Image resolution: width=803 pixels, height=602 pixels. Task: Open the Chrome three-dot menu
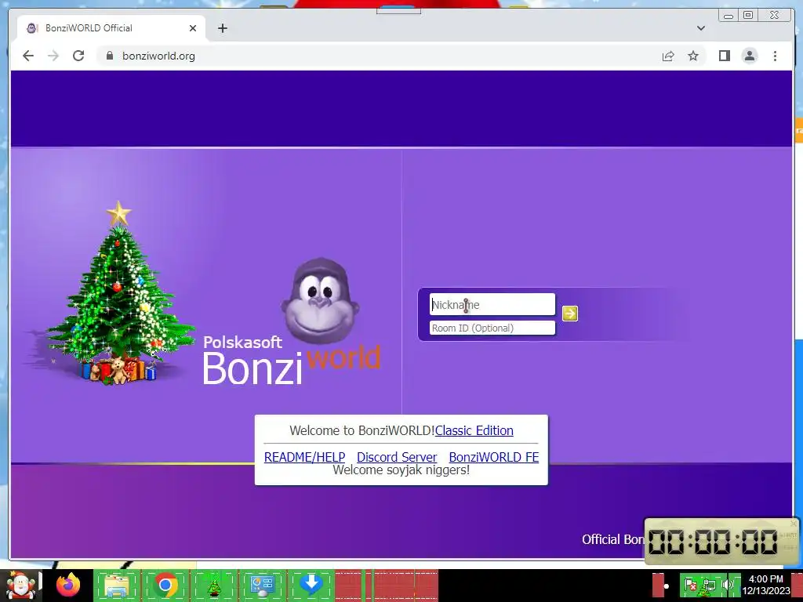tap(775, 56)
